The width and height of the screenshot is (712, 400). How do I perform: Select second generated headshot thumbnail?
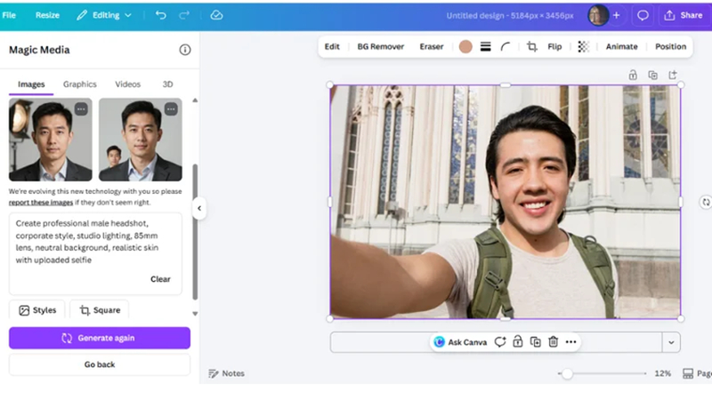tap(141, 140)
